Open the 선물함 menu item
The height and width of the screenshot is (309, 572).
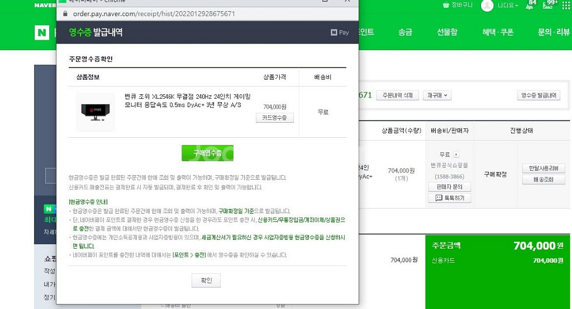447,32
